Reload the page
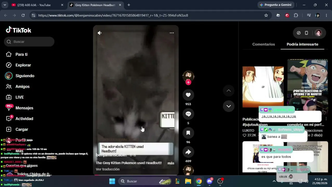Viewport: 332px width, 187px height. (23, 15)
